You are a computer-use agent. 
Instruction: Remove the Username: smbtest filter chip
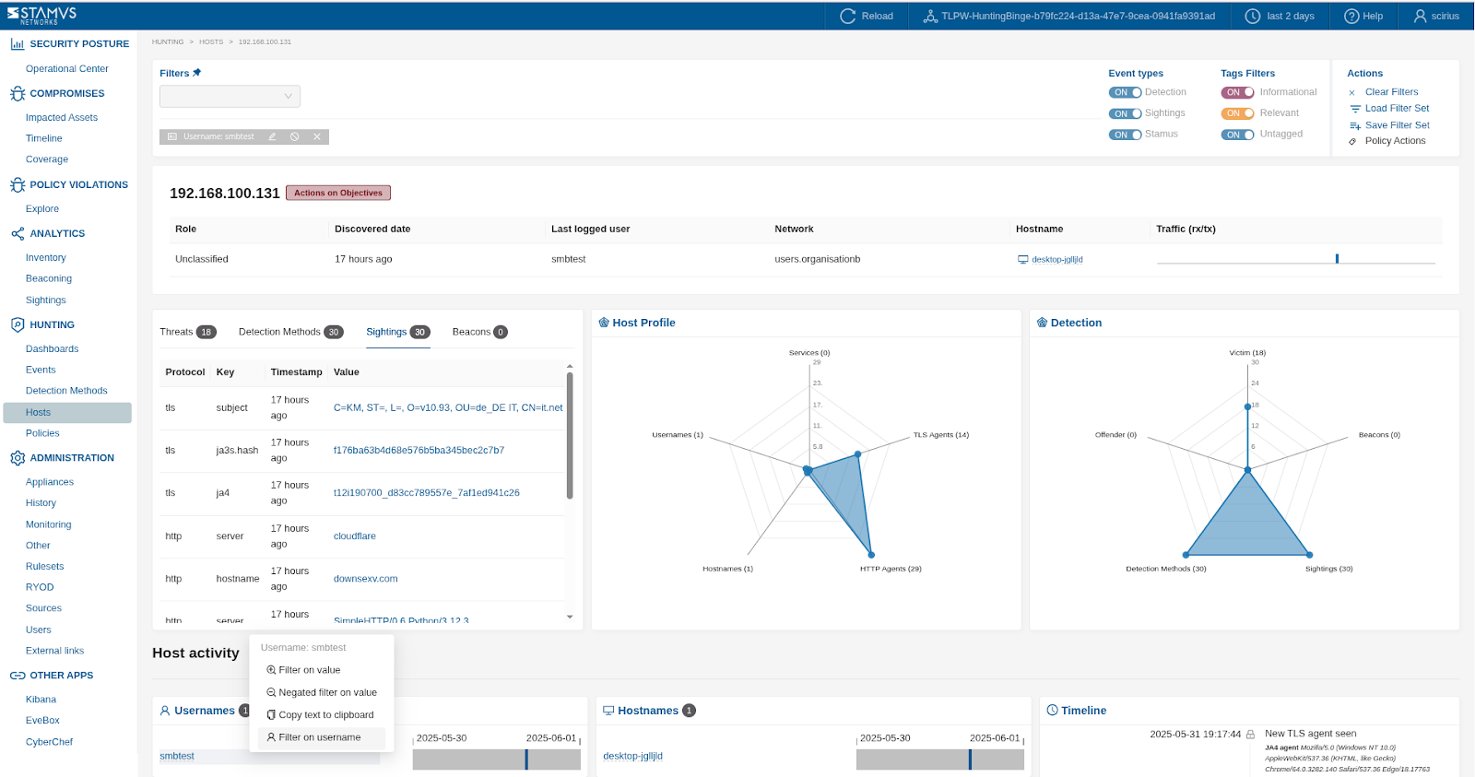click(x=317, y=136)
